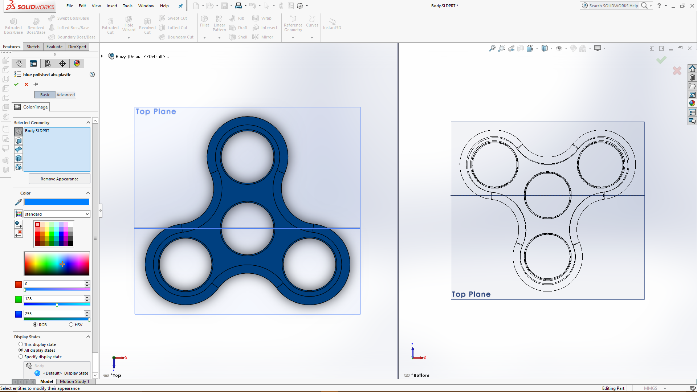Open the Insert menu
The width and height of the screenshot is (697, 392).
[x=112, y=6]
